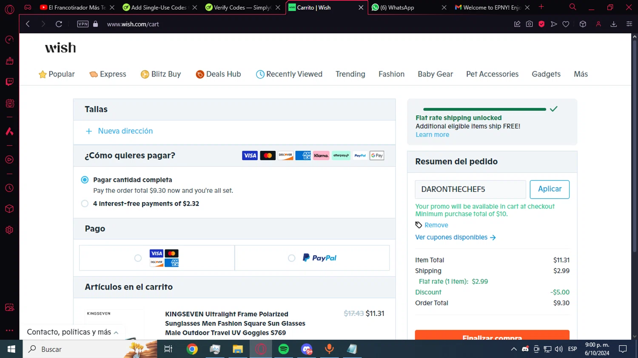
Task: Open the profile account toolbar icon
Action: 598,24
